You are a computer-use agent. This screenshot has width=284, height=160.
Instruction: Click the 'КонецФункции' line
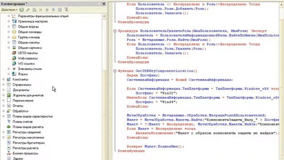pyautogui.click(x=131, y=151)
